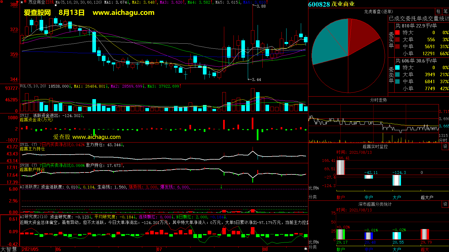Viewport: 449px width, 252px height.
Task: Open 设 settings for 深市超赢分类统计
Action: [x=445, y=204]
